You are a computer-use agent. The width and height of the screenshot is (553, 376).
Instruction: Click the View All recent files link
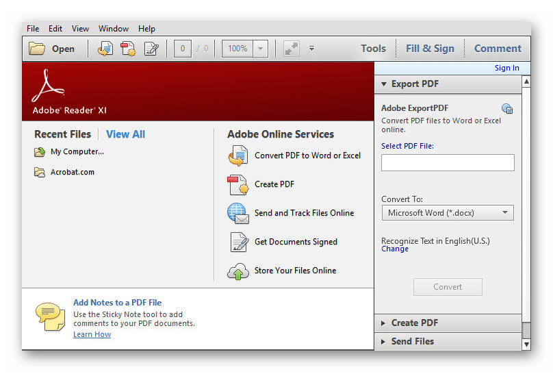[125, 134]
